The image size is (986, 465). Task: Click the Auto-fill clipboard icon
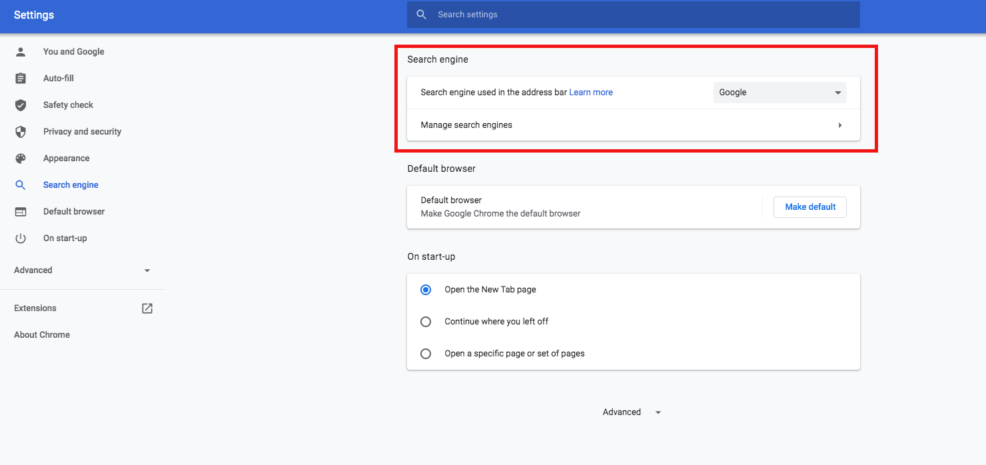coord(21,78)
